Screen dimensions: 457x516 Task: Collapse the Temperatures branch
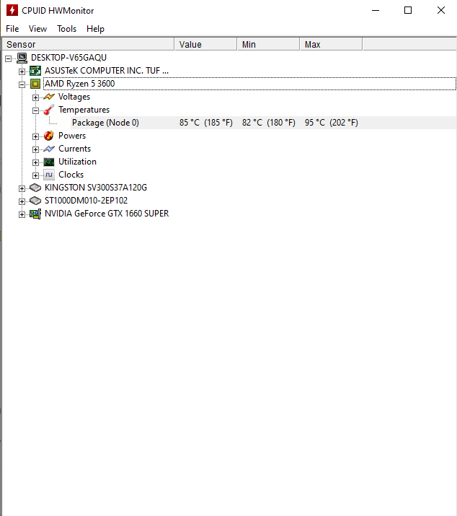[x=35, y=110]
